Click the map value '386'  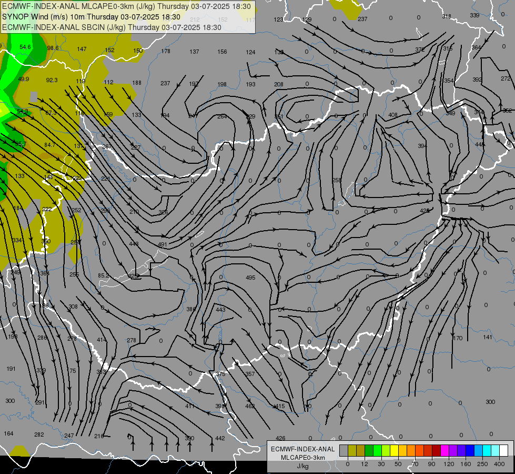(x=191, y=309)
